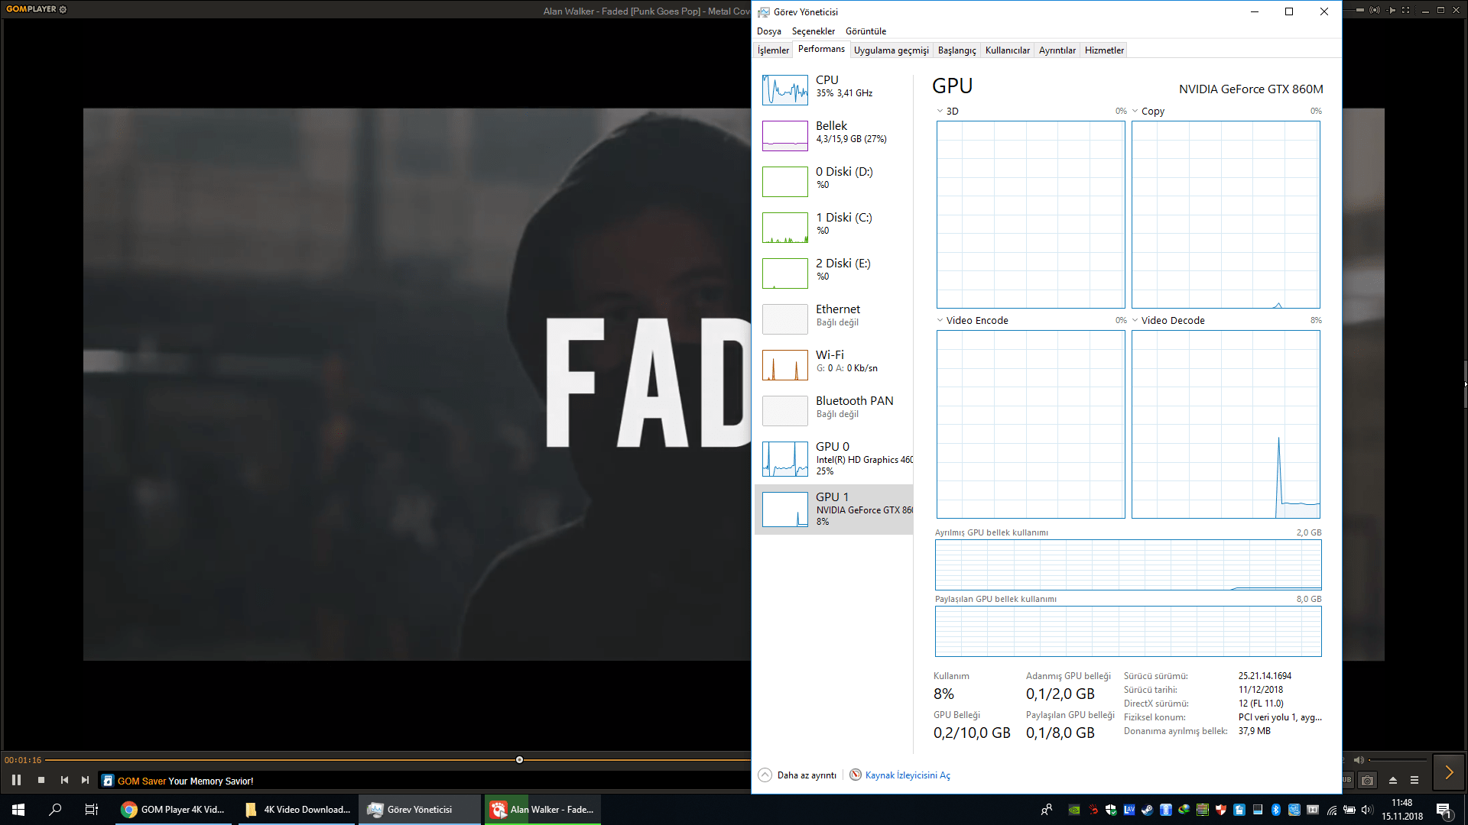Adjust GOM Player volume slider
This screenshot has height=825, width=1468.
click(1398, 759)
